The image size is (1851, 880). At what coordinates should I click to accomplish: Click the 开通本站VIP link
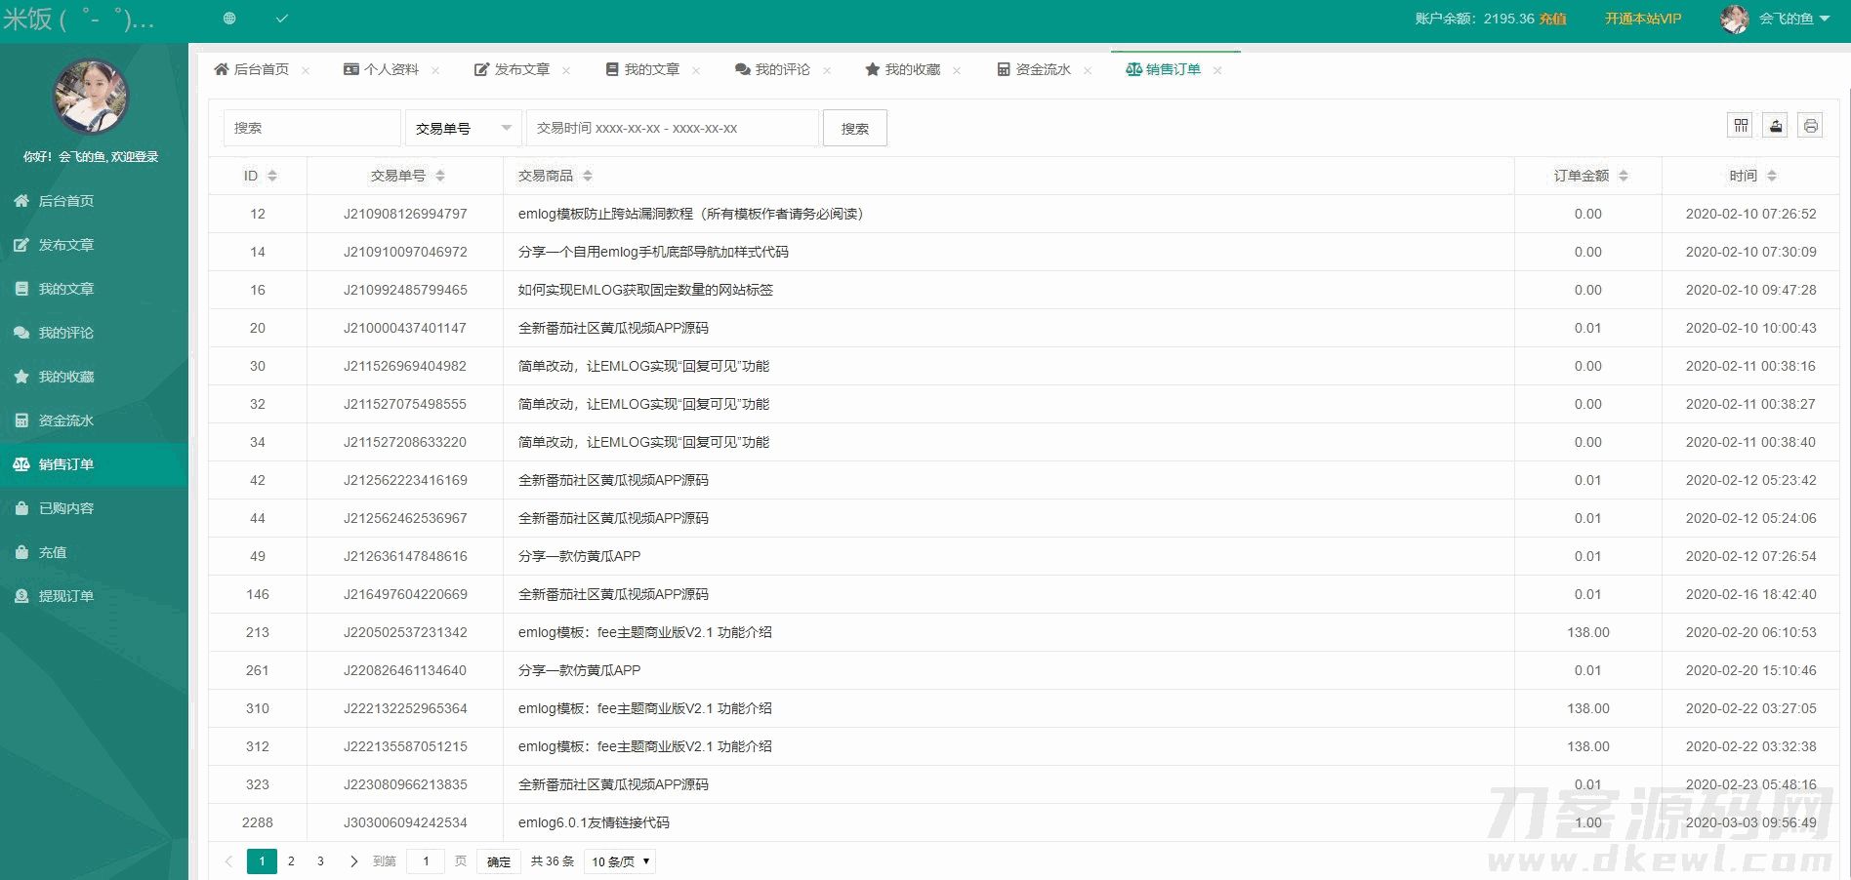1642,19
